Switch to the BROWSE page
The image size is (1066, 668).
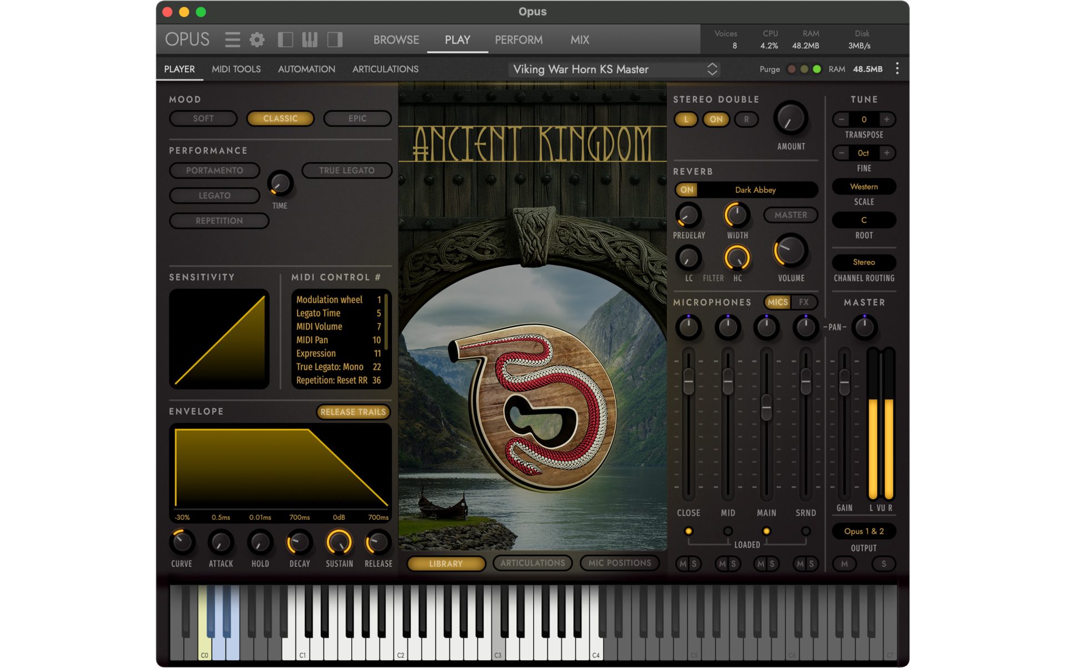(396, 40)
